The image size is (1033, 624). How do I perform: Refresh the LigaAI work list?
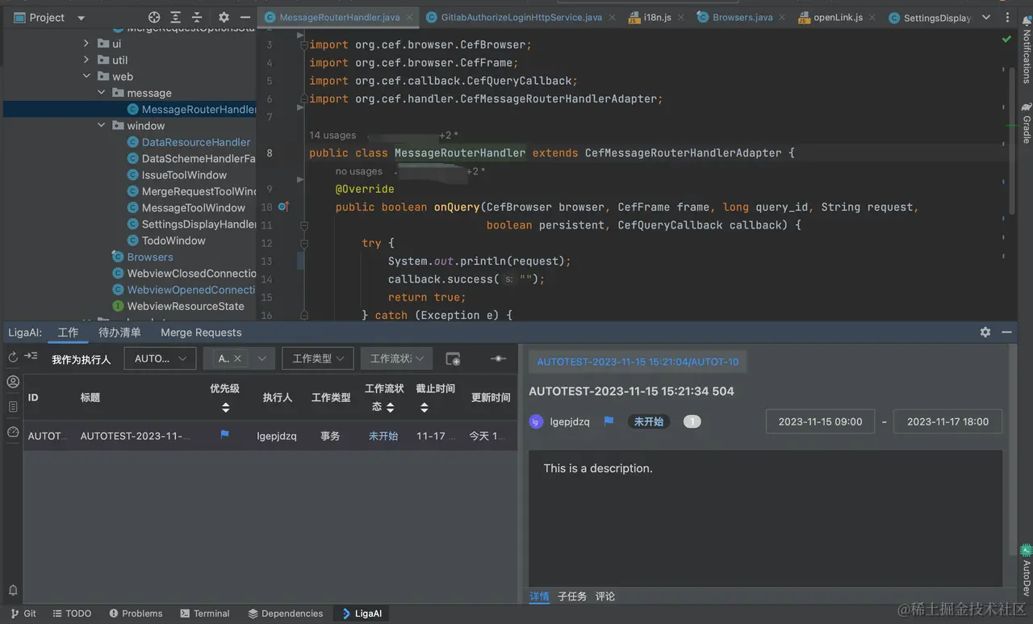click(x=13, y=357)
